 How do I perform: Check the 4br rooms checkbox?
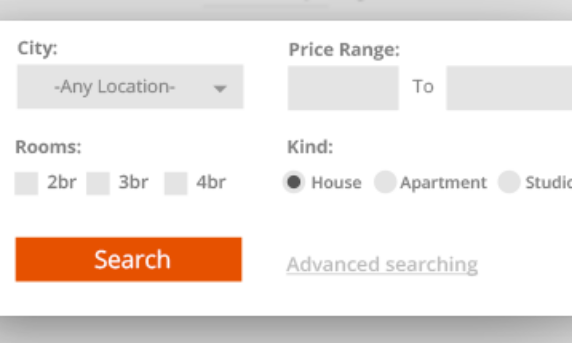click(176, 183)
